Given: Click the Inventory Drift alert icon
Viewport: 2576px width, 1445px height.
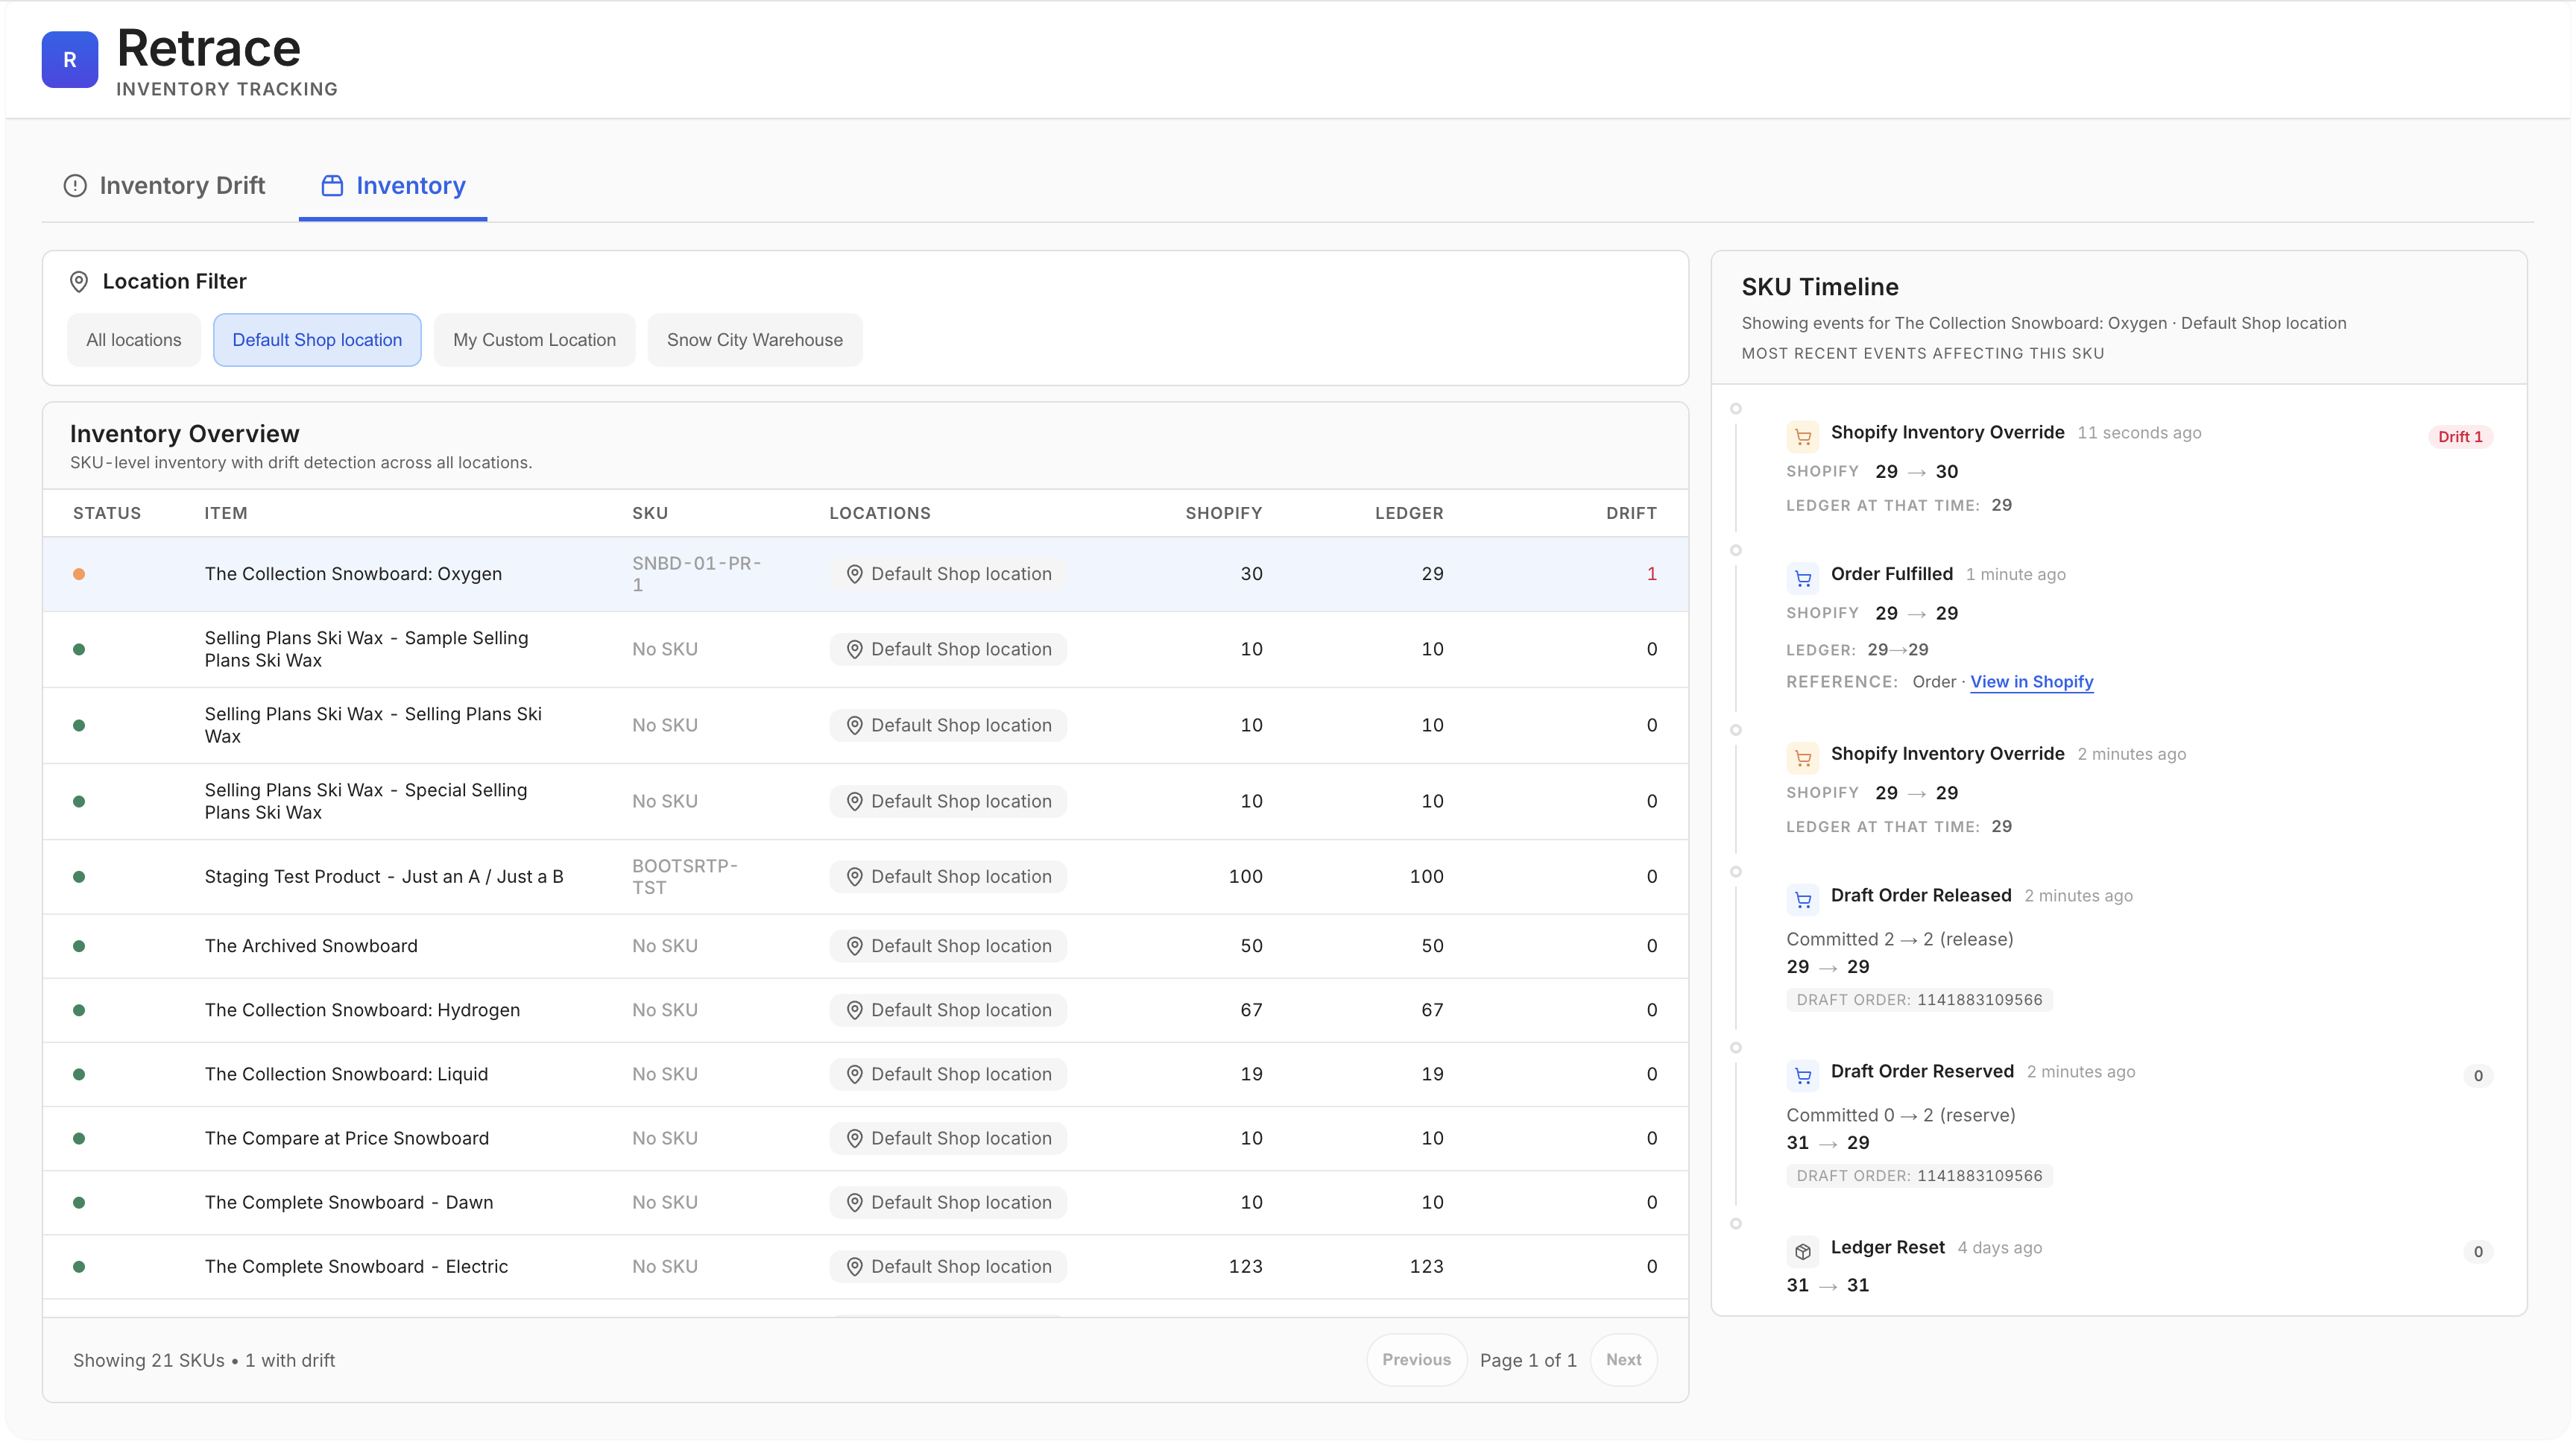Looking at the screenshot, I should point(75,186).
